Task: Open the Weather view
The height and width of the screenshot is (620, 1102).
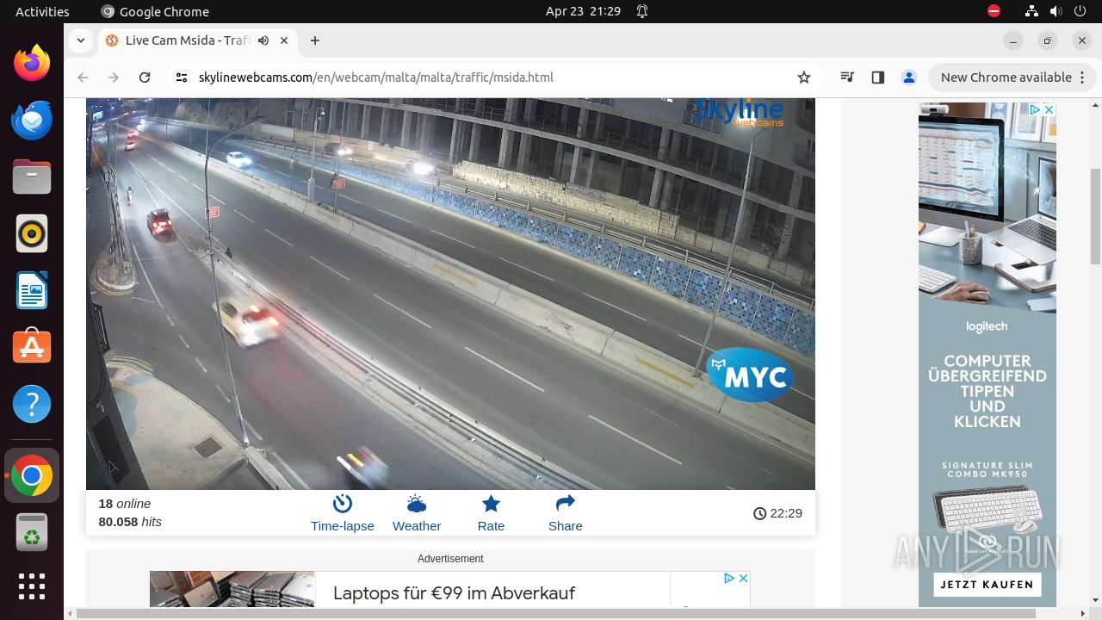Action: pos(417,513)
